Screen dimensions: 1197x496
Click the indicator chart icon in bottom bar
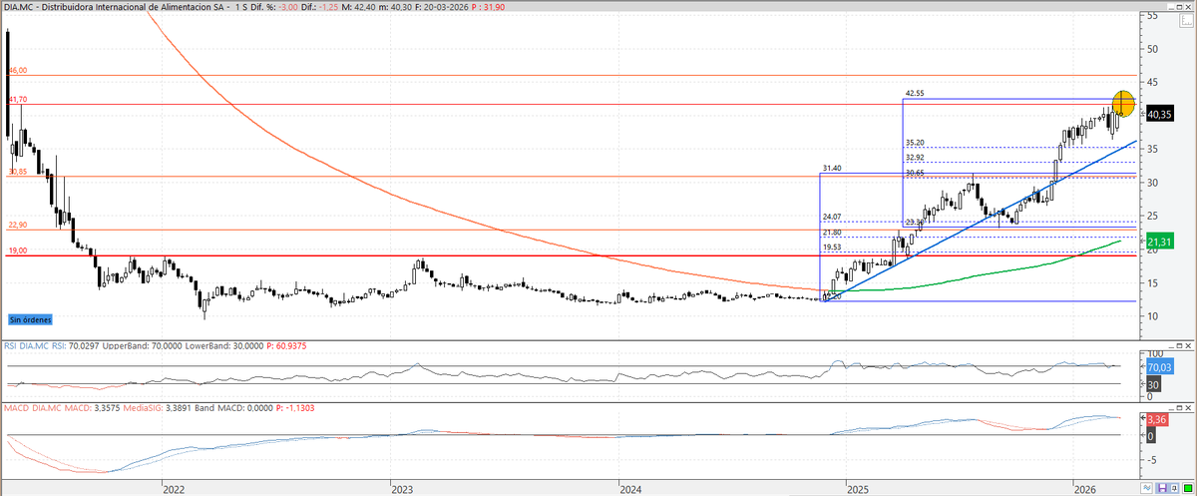click(x=1146, y=488)
